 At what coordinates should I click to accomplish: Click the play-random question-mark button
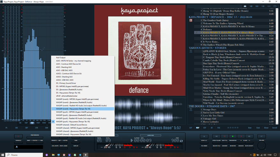(x=261, y=136)
